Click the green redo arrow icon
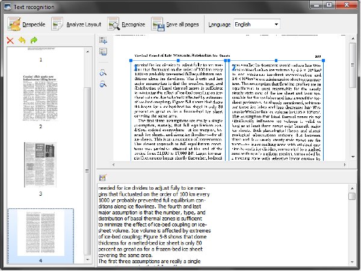The height and width of the screenshot is (271, 361). coord(34,40)
